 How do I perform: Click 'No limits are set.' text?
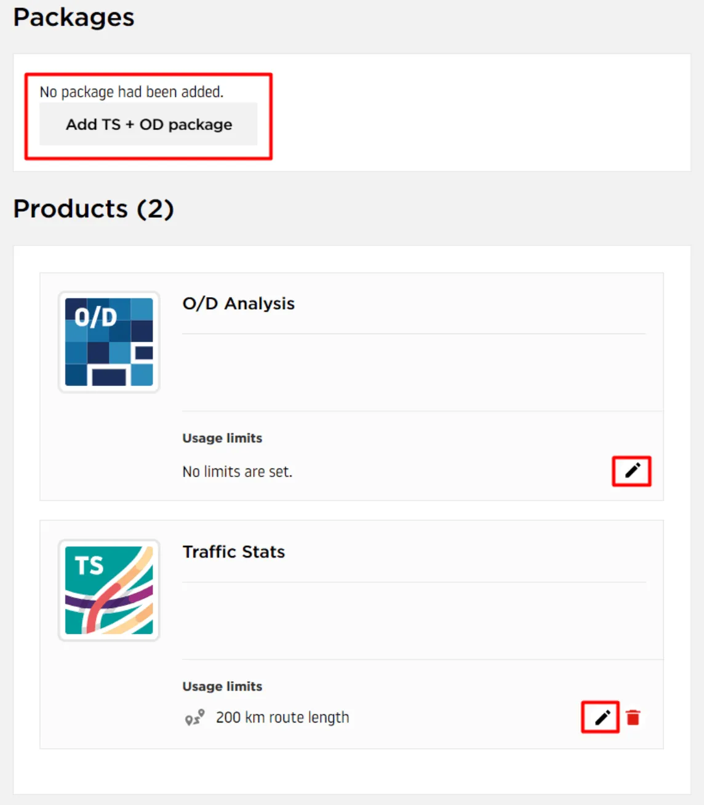(238, 471)
